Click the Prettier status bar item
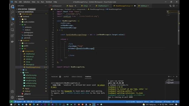Viewport: 189px width, 106px height. point(167,102)
